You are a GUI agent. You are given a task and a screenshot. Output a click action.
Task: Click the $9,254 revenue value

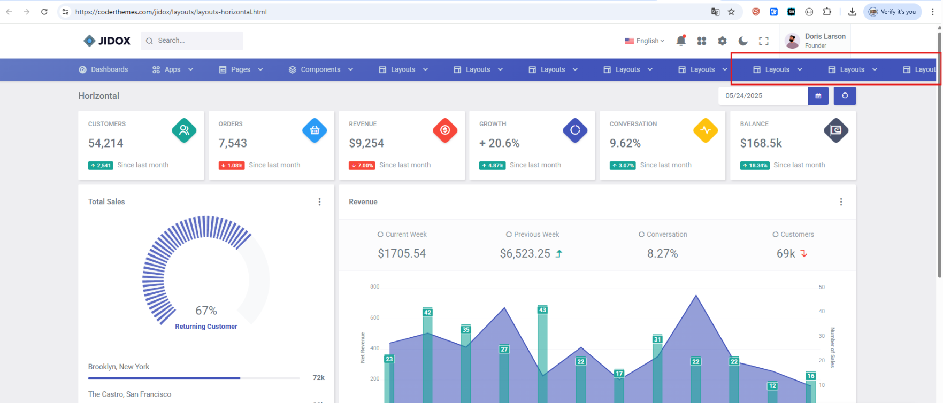(366, 143)
